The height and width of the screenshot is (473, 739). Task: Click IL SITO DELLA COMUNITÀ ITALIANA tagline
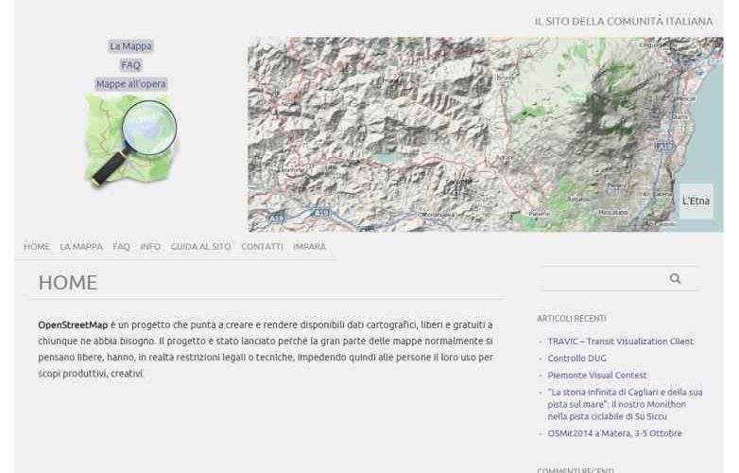624,21
